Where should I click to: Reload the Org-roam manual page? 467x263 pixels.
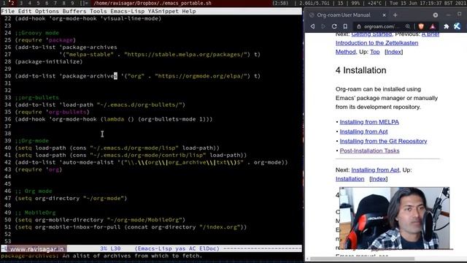coord(334,26)
